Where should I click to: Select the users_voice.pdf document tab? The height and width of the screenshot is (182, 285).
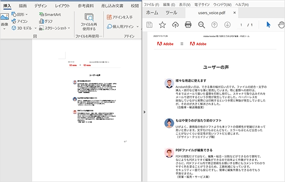click(x=212, y=13)
